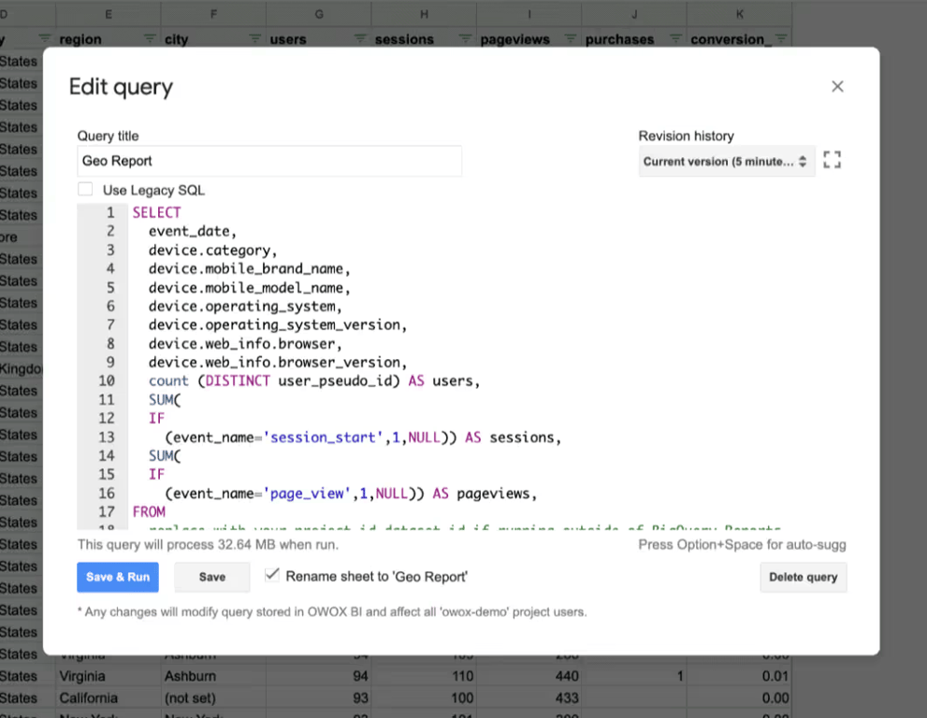
Task: Click the Save & Run button
Action: (x=118, y=577)
